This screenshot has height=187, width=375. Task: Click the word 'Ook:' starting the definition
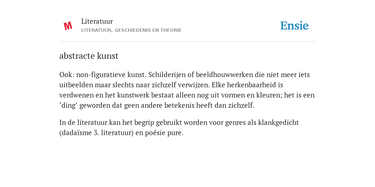point(67,75)
